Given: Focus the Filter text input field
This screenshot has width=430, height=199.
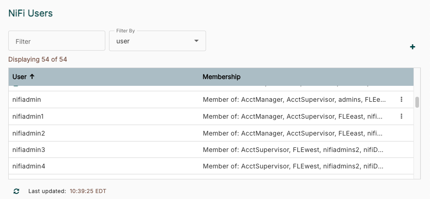Looking at the screenshot, I should [x=57, y=41].
